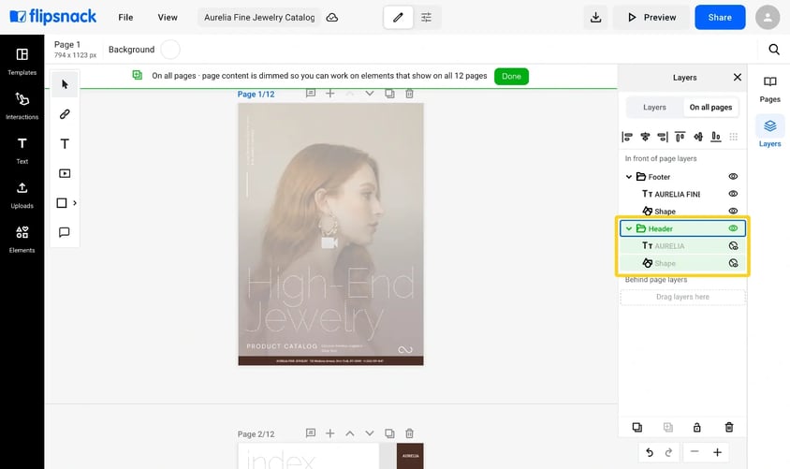Hide the AURELIA FINE text layer

(x=733, y=194)
